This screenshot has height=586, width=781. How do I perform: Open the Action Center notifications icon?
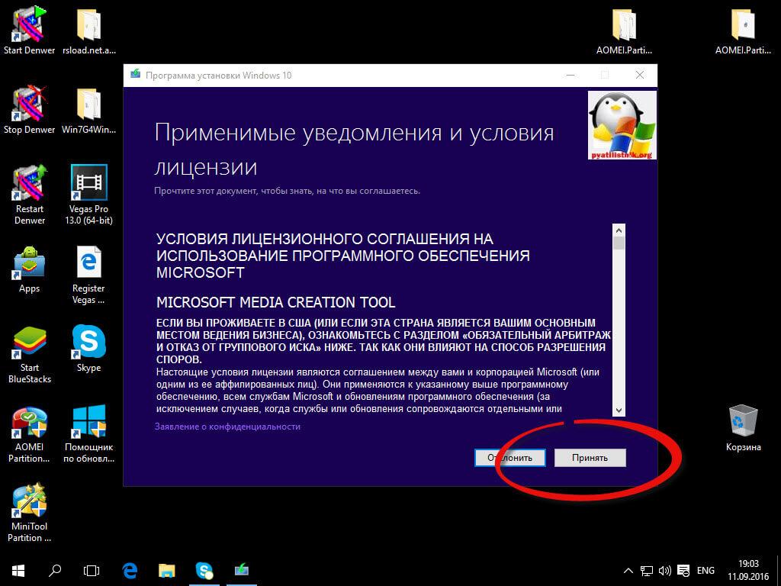(684, 571)
